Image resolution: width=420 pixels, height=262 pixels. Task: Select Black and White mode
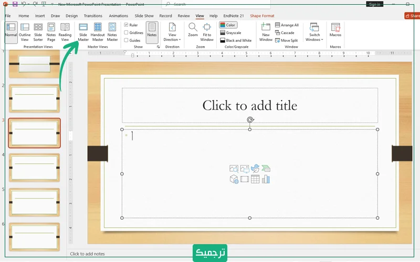click(x=236, y=40)
